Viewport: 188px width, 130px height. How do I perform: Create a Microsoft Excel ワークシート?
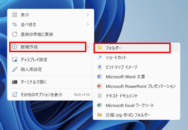[x=136, y=105]
